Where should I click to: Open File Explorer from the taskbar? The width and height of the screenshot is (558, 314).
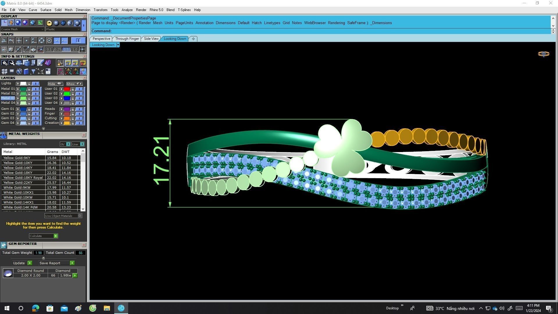click(107, 308)
